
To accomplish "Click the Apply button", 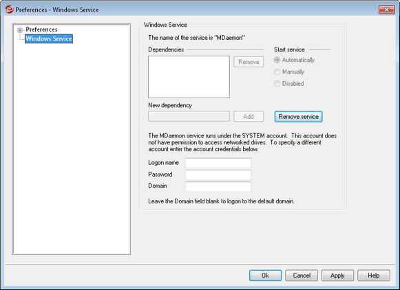I will tap(337, 276).
